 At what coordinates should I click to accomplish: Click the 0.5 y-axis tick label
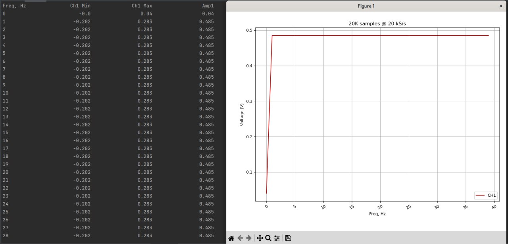250,30
